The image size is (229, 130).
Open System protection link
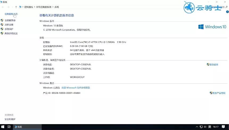[x=9, y=29]
